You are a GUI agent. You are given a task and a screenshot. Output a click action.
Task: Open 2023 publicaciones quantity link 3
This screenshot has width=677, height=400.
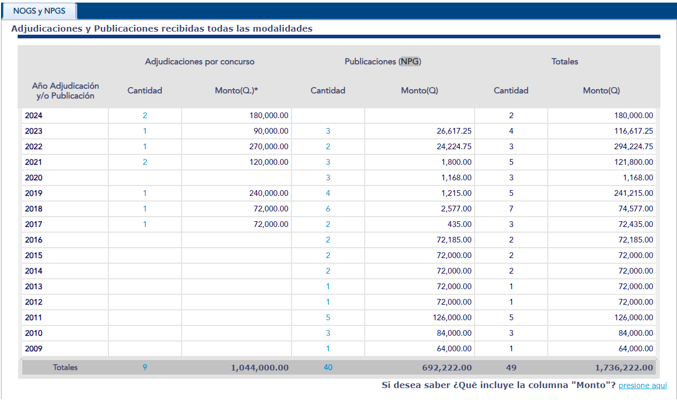pos(328,131)
